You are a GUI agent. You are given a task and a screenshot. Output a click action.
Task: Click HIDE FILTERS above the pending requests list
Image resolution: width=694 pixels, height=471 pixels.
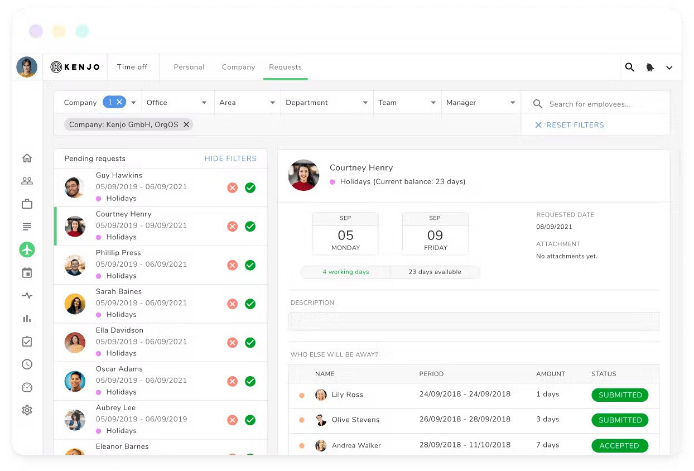point(230,158)
